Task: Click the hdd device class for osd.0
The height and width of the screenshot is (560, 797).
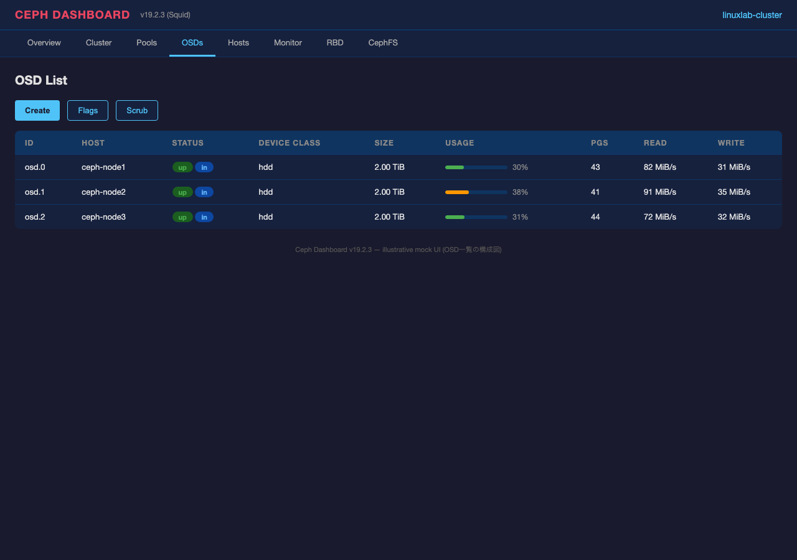Action: tap(266, 167)
